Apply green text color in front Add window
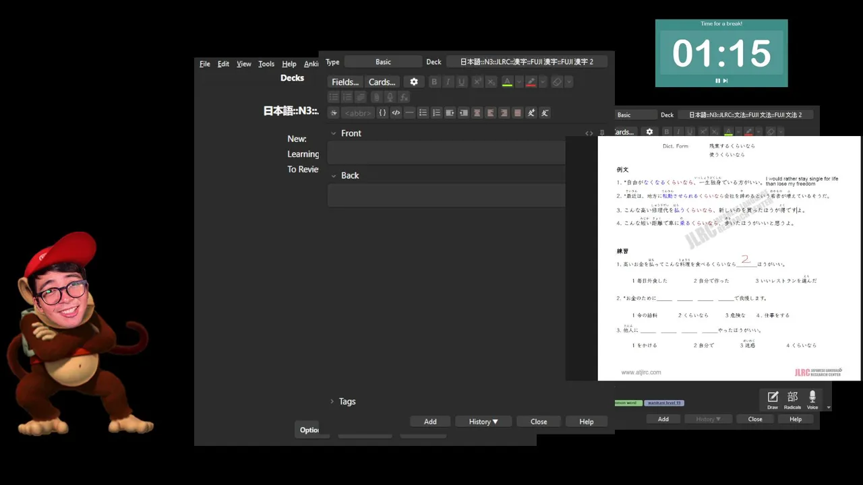Image resolution: width=863 pixels, height=485 pixels. tap(507, 82)
